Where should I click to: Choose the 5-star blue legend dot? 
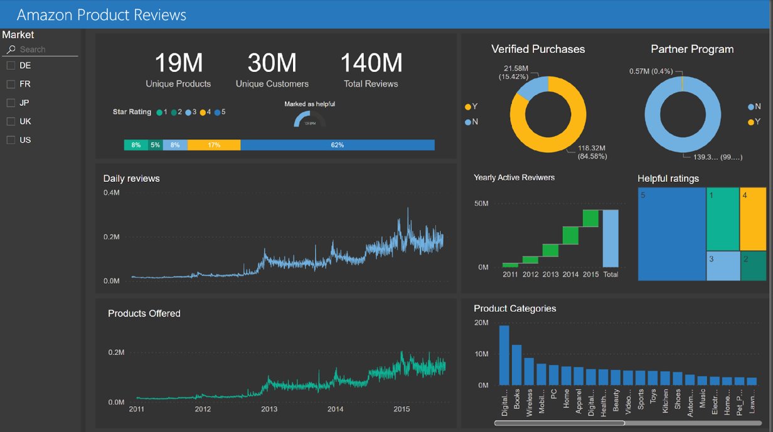217,112
